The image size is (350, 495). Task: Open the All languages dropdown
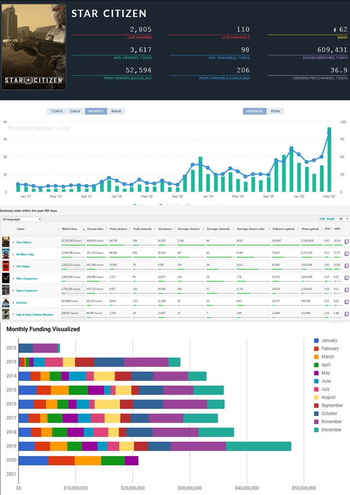pyautogui.click(x=21, y=219)
